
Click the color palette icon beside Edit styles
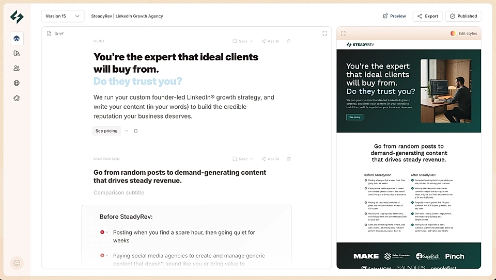[453, 34]
